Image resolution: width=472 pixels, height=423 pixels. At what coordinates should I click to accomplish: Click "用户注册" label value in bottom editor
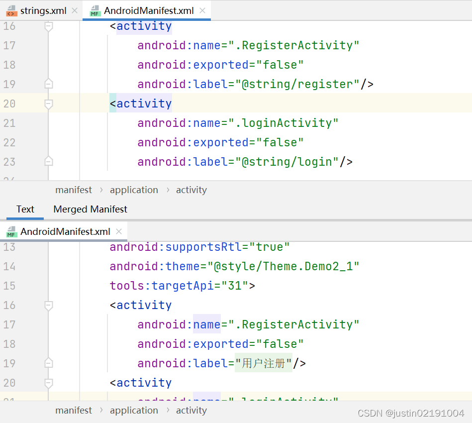point(264,363)
